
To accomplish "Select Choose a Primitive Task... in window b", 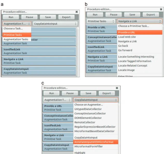I will coord(140,26).
